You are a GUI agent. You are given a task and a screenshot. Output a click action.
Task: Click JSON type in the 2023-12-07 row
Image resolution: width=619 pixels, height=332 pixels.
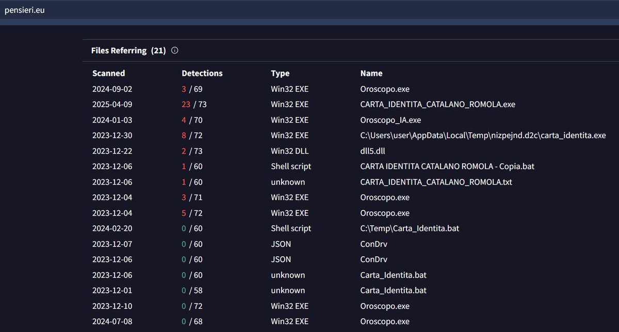pyautogui.click(x=281, y=244)
